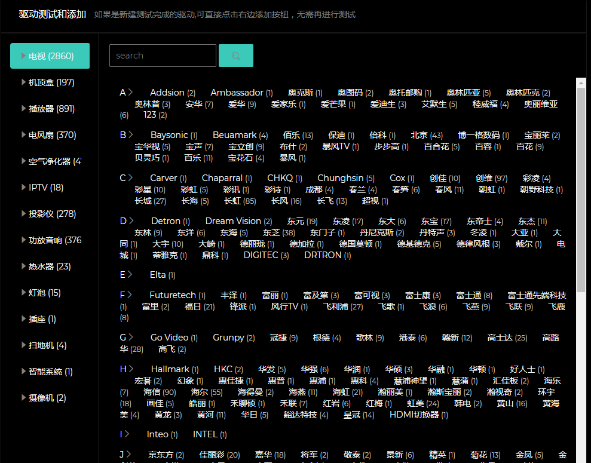Select the 电视 (2860) category
The image size is (591, 463).
tap(50, 56)
